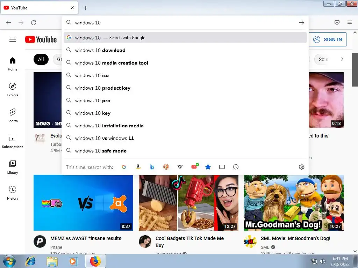
Task: Choose suggestion 'windows 10 key'
Action: (185, 113)
